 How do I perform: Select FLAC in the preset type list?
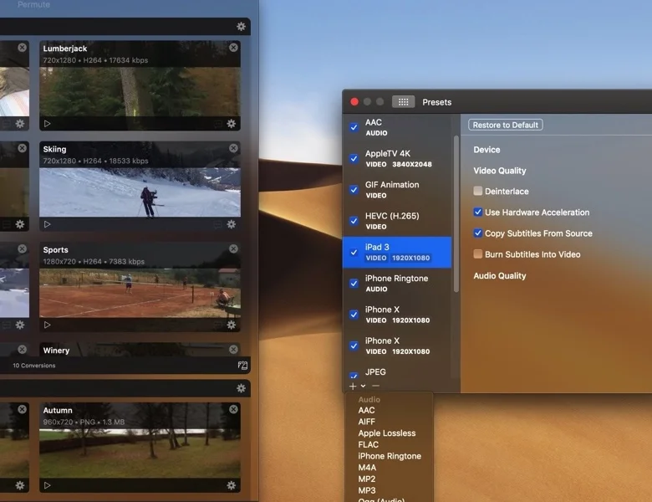point(368,444)
